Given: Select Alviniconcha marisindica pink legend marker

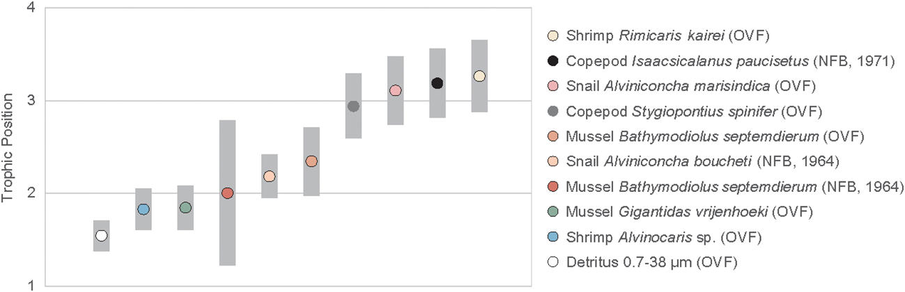Looking at the screenshot, I should (x=554, y=86).
